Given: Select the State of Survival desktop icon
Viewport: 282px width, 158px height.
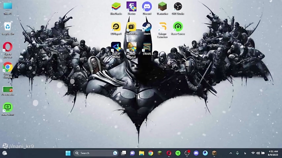Looking at the screenshot, I should click(132, 50).
